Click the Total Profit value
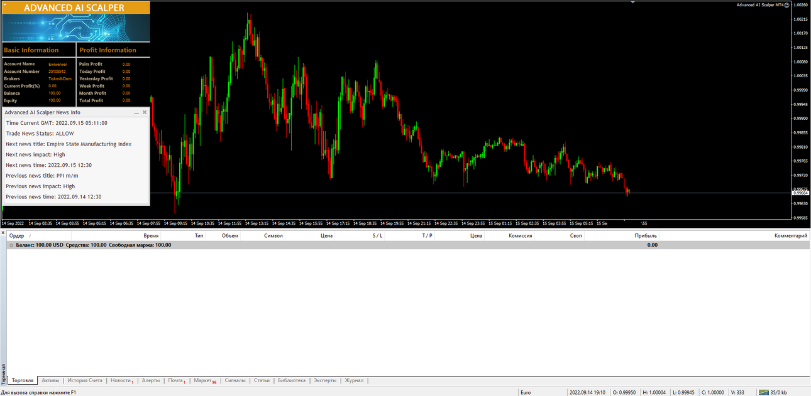This screenshot has width=811, height=396. click(x=126, y=100)
